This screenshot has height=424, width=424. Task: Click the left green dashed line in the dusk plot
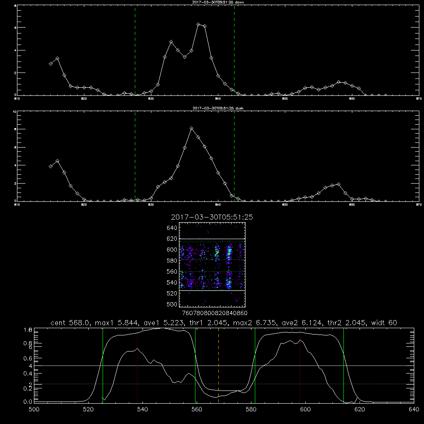(x=135, y=156)
